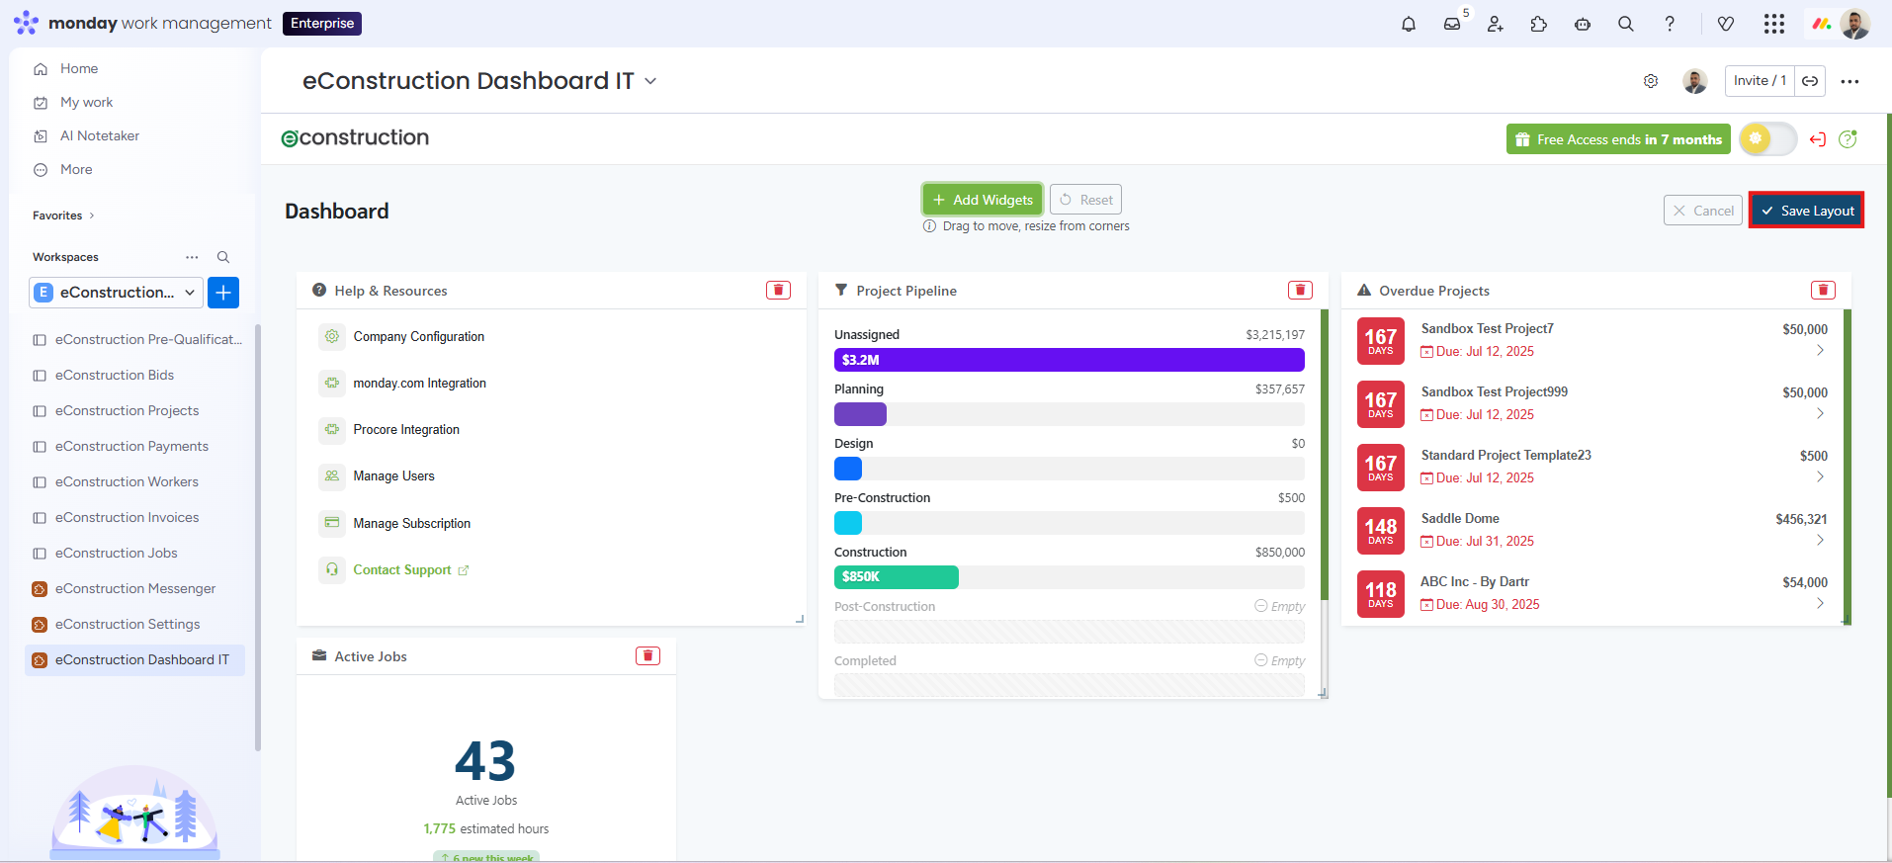Go to My work in sidebar
The height and width of the screenshot is (863, 1892).
click(86, 102)
